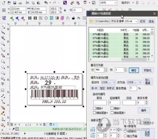Open the 150% zoom level dropdown

pos(115,3)
